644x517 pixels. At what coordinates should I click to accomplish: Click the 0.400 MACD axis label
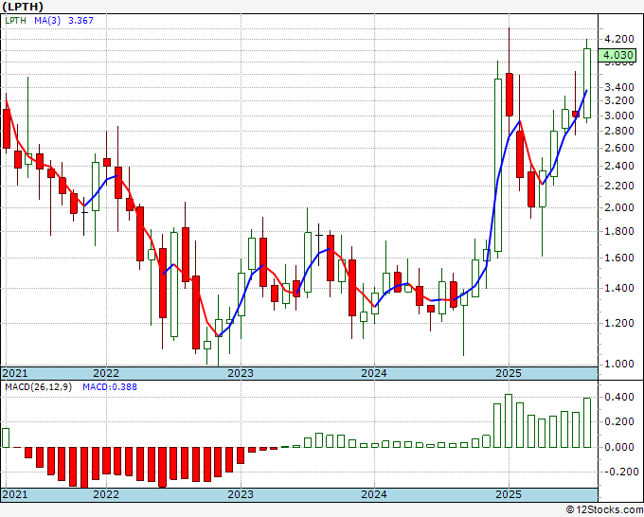pyautogui.click(x=618, y=397)
